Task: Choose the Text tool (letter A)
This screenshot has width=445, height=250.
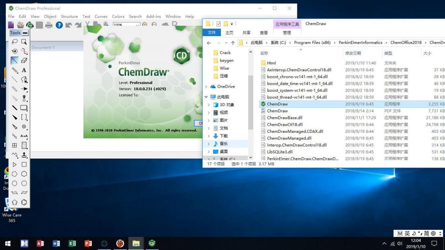Action: pos(24,70)
